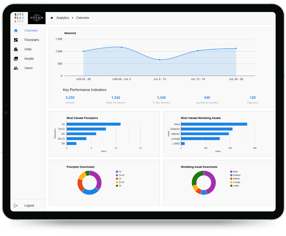Click the red Interior legend swatch

click(231, 179)
